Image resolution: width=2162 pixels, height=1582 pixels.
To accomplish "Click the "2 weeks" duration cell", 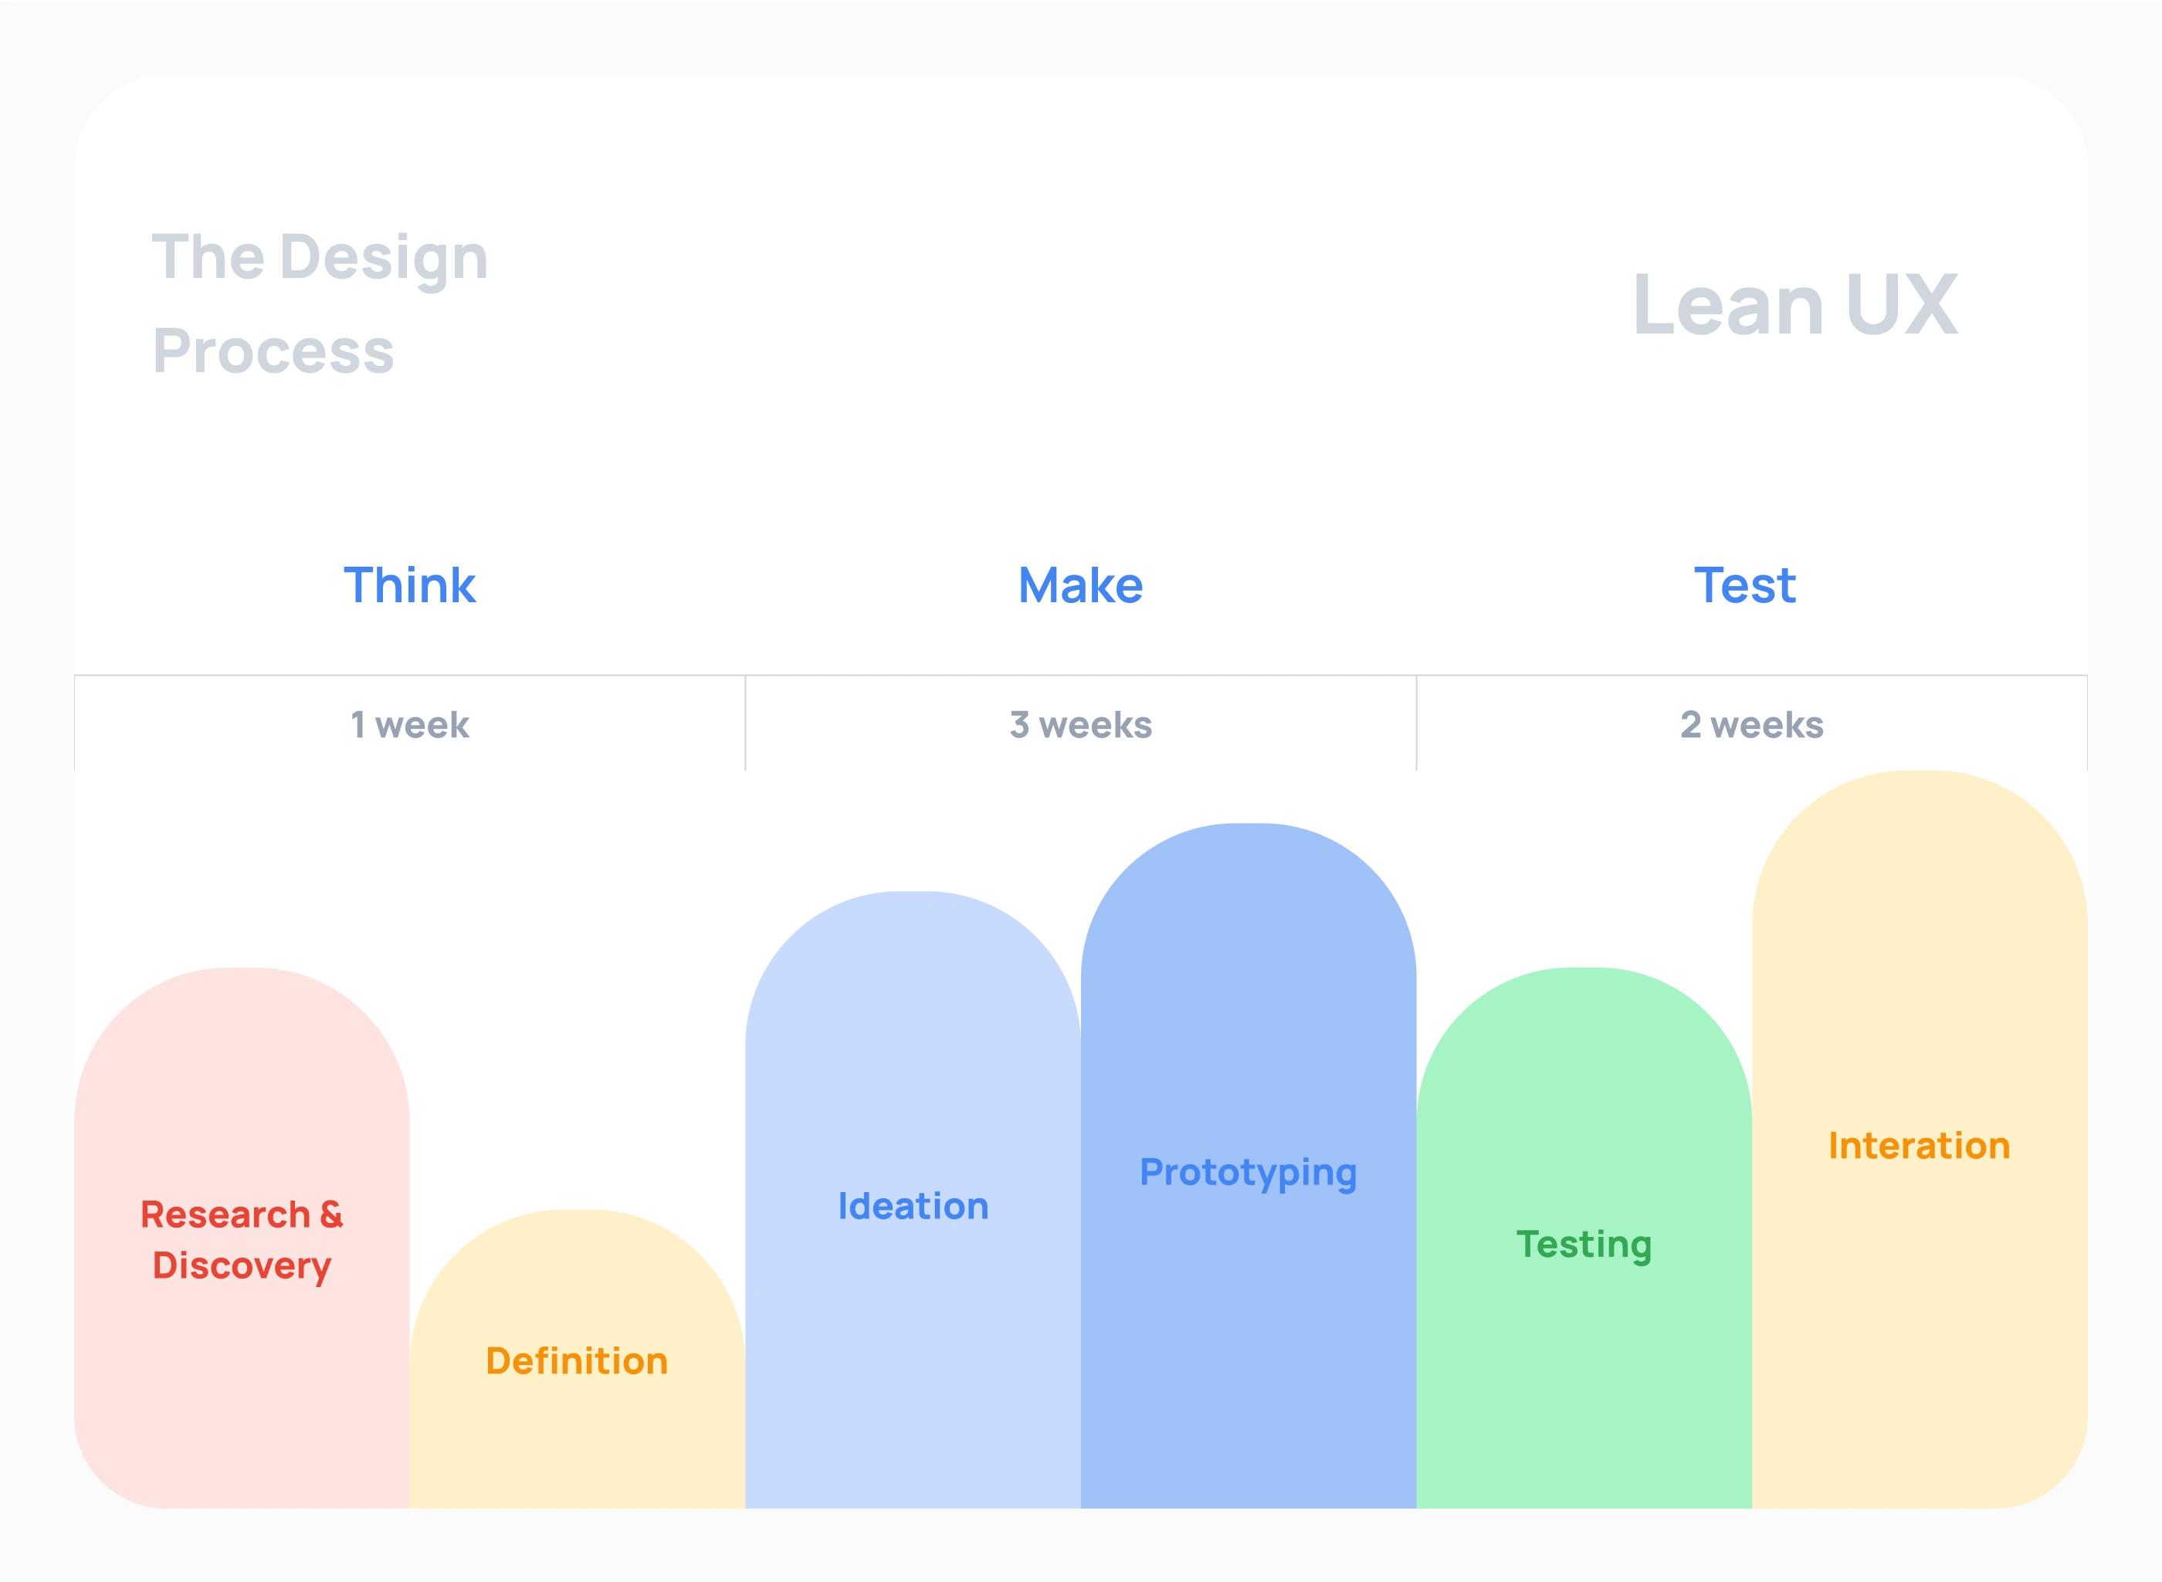I will pyautogui.click(x=1751, y=725).
